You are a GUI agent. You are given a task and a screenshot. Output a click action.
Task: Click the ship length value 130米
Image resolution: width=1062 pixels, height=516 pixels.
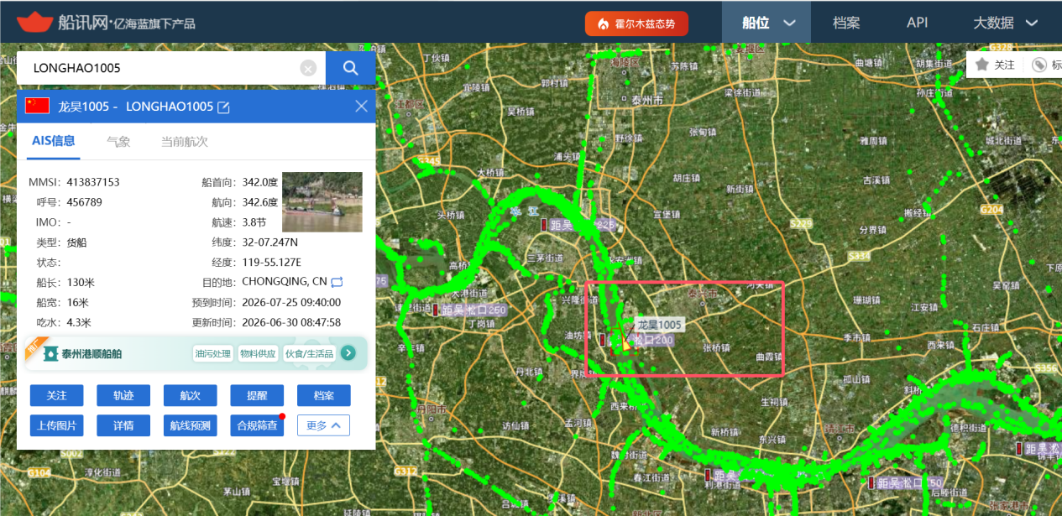point(81,282)
